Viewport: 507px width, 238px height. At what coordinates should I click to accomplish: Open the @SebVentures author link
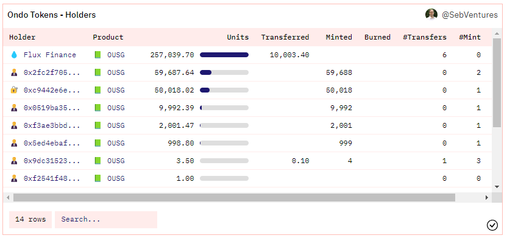tap(469, 15)
